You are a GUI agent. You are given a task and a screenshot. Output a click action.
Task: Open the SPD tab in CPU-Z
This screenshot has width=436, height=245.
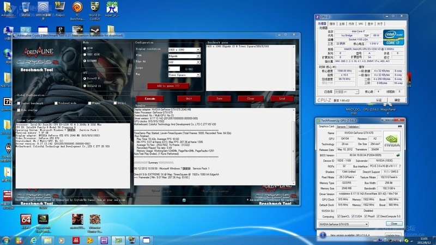(x=361, y=24)
